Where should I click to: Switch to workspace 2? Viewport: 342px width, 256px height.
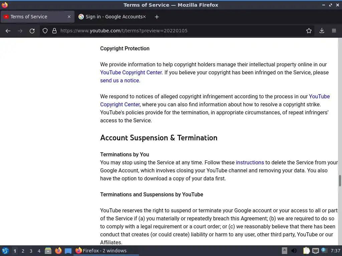point(23,251)
